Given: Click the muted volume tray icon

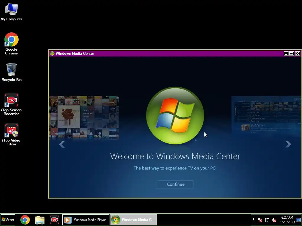Looking at the screenshot, I should point(274,220).
